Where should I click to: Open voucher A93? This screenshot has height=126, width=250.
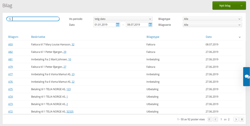(11, 44)
